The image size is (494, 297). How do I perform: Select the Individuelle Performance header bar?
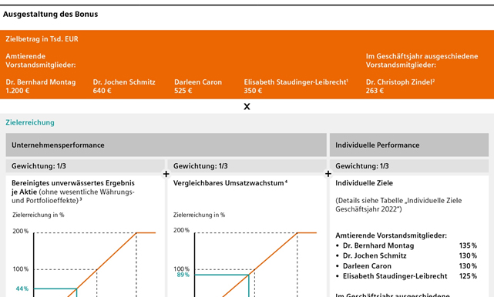tap(409, 145)
